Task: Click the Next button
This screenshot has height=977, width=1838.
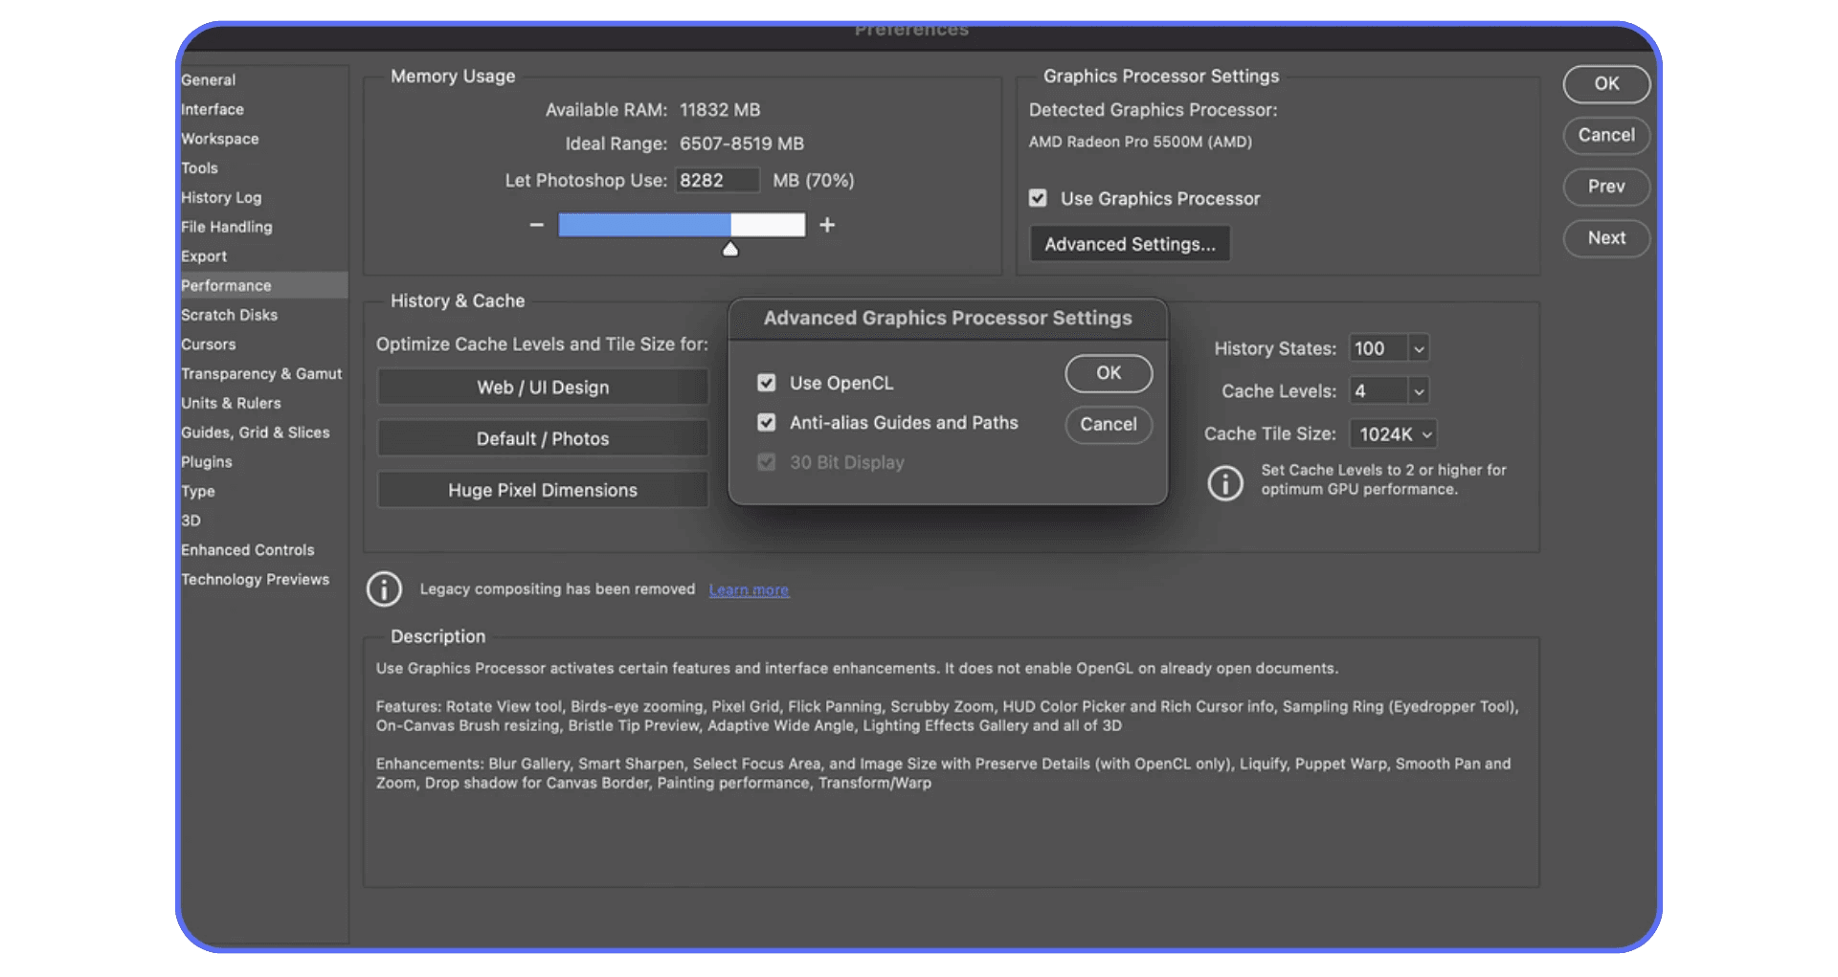Action: pos(1606,238)
